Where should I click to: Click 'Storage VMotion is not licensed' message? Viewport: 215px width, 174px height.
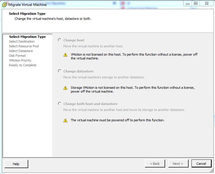[132, 90]
